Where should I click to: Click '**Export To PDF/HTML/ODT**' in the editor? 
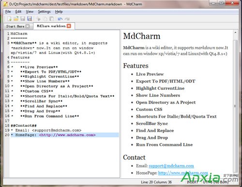tap(51, 72)
